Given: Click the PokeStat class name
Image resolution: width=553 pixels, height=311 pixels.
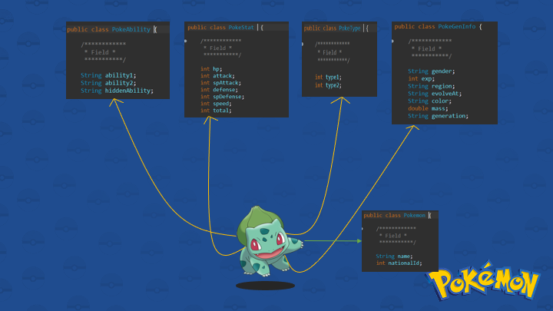Looking at the screenshot, I should pyautogui.click(x=241, y=28).
